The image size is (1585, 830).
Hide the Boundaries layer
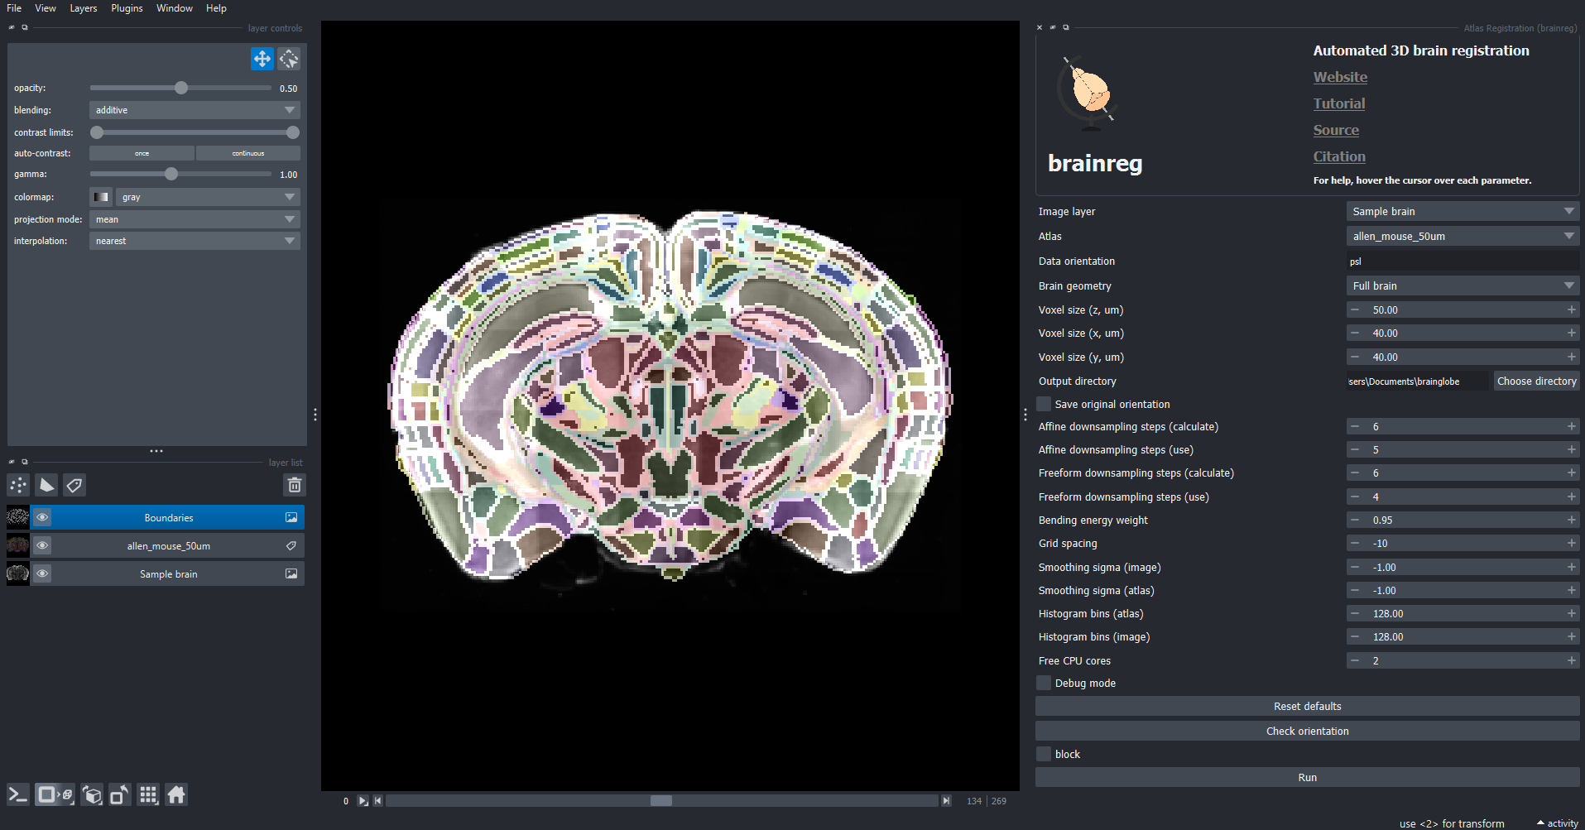pos(42,517)
